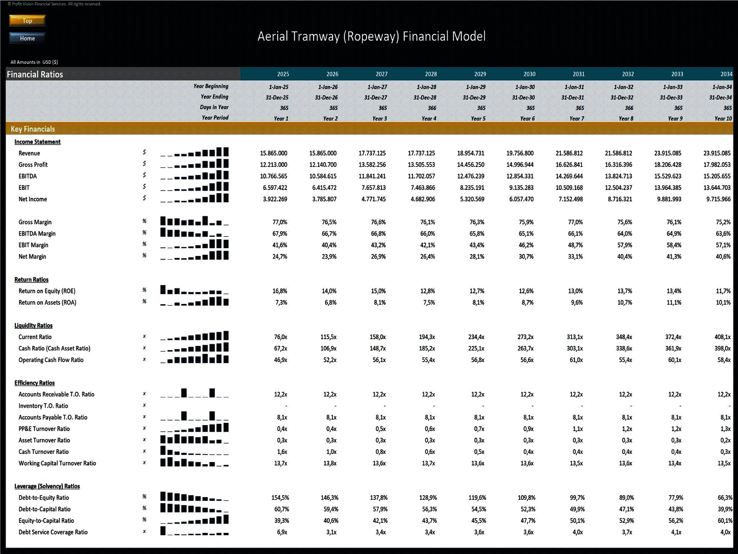Click the Accounts Payable T.O. Ratio label

tap(53, 417)
